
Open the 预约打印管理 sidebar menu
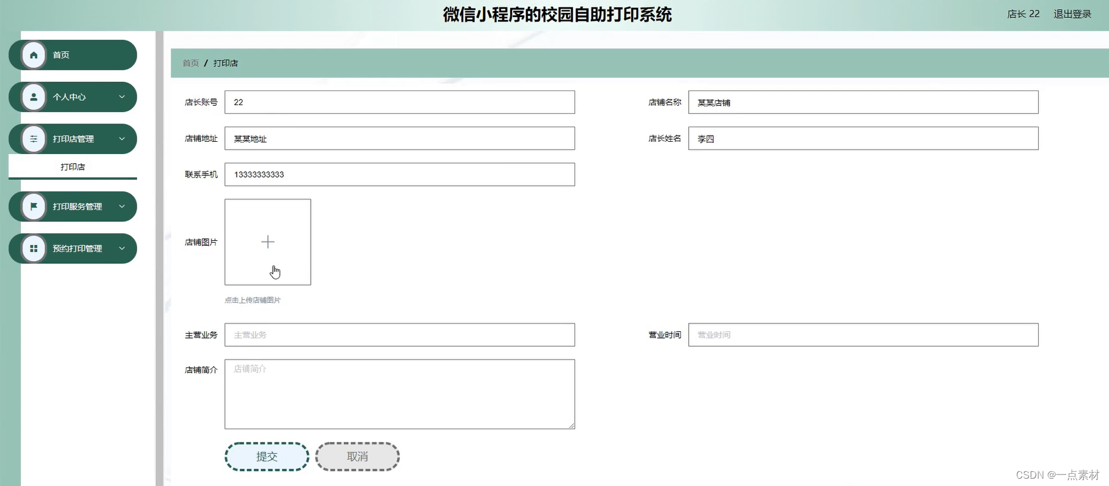(73, 249)
